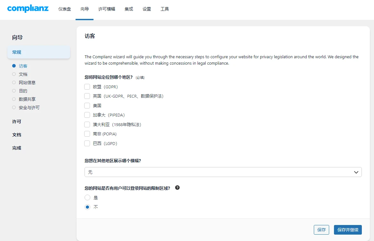Click the help icon next to restricted area question
374x241 pixels.
[x=177, y=188]
